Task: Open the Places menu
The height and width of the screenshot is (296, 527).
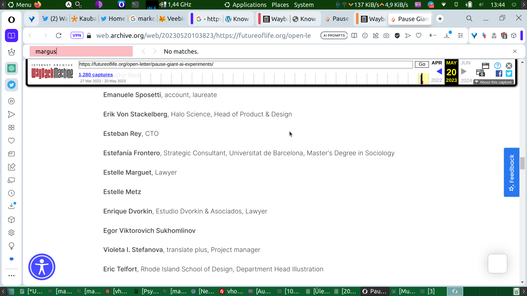Action: coord(280,5)
